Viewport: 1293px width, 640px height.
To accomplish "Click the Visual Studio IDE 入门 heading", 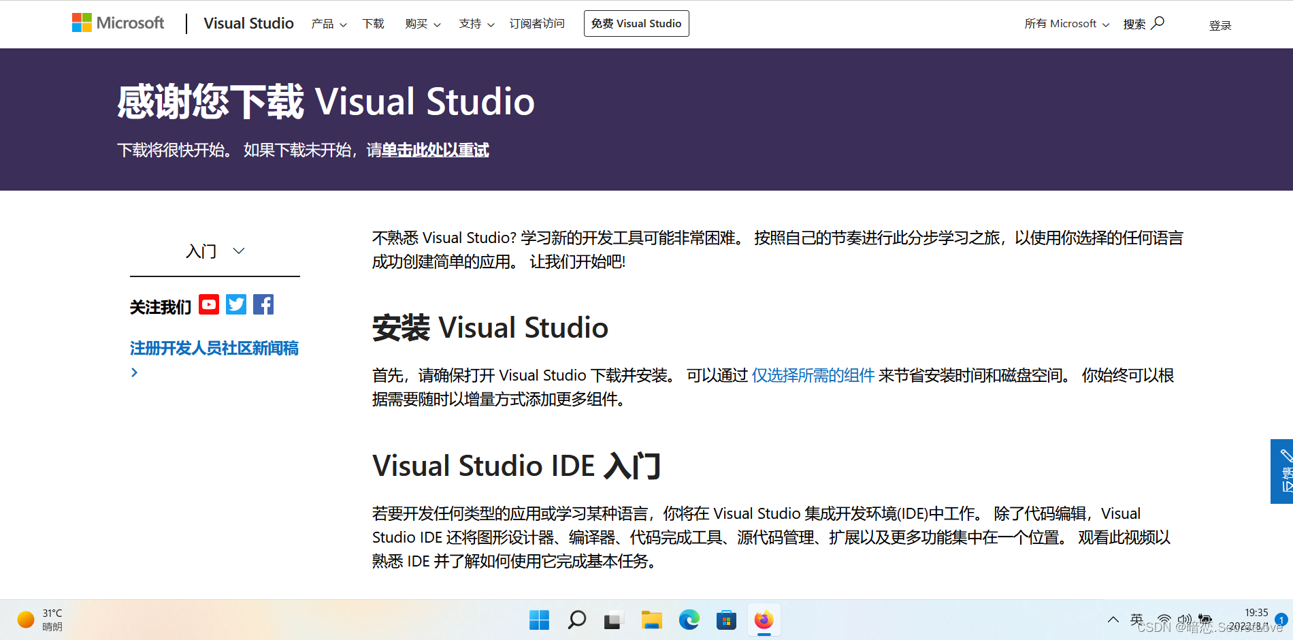I will point(517,466).
